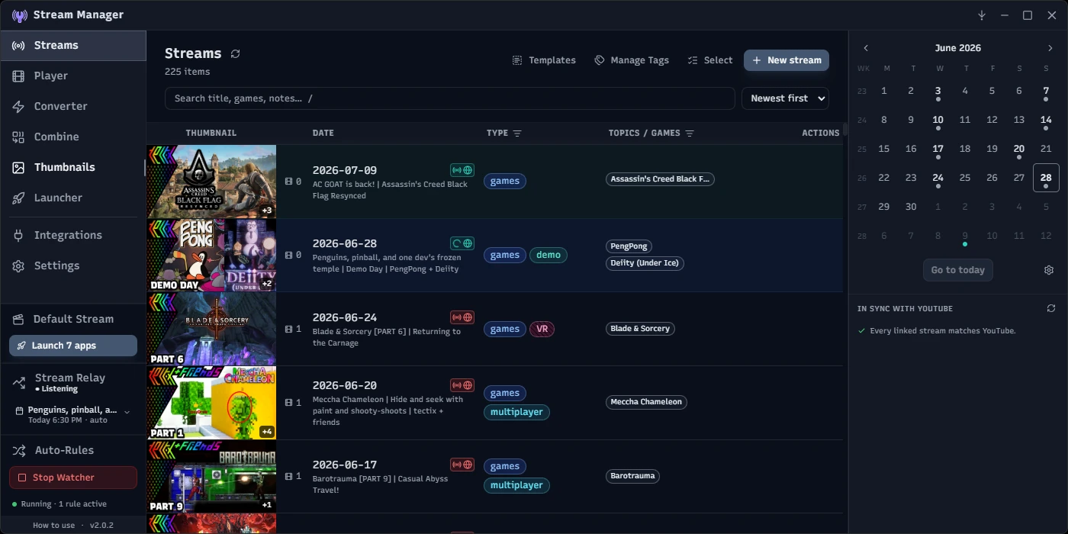Image resolution: width=1068 pixels, height=534 pixels.
Task: Click Go to today button
Action: 957,270
